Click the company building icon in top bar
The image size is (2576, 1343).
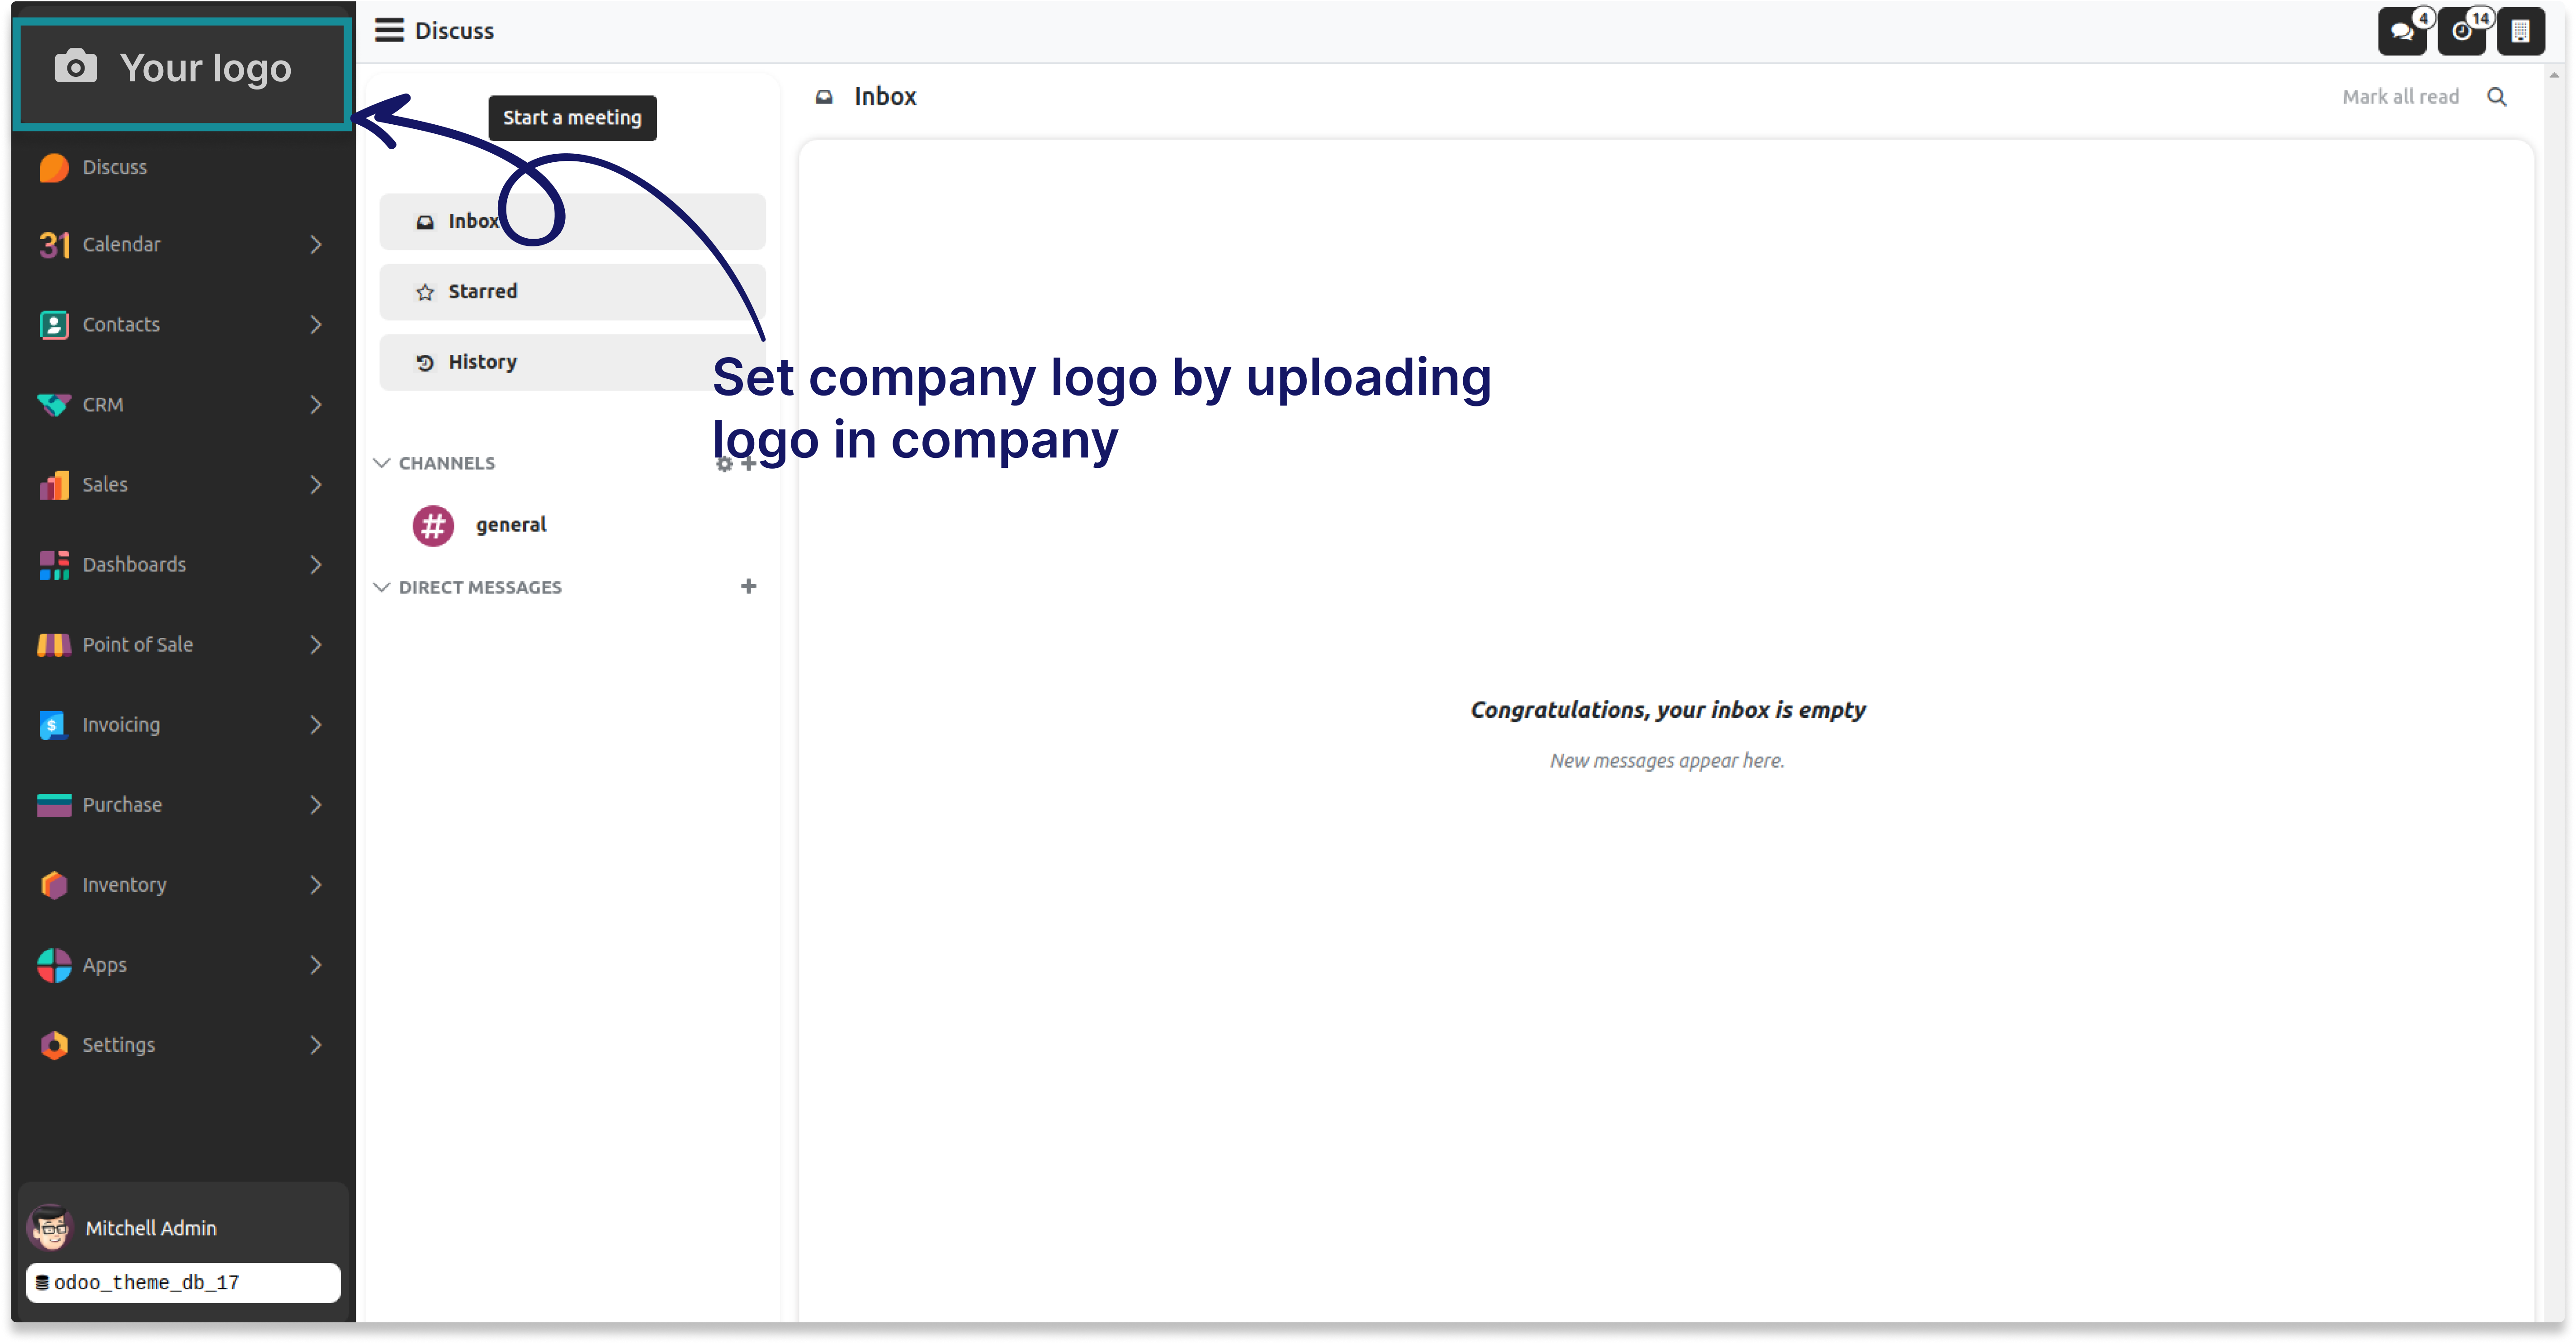(x=2520, y=31)
